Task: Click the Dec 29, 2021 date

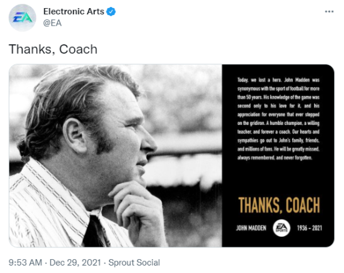Action: [x=75, y=262]
